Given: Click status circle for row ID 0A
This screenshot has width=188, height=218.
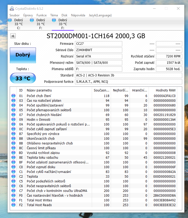Looking at the screenshot, I should [x=13, y=124].
